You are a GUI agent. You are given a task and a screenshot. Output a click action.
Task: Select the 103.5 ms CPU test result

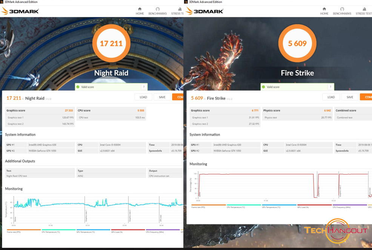140,117
